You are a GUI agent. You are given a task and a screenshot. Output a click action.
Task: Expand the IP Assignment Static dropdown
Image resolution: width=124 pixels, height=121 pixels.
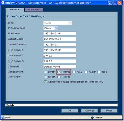(51, 28)
